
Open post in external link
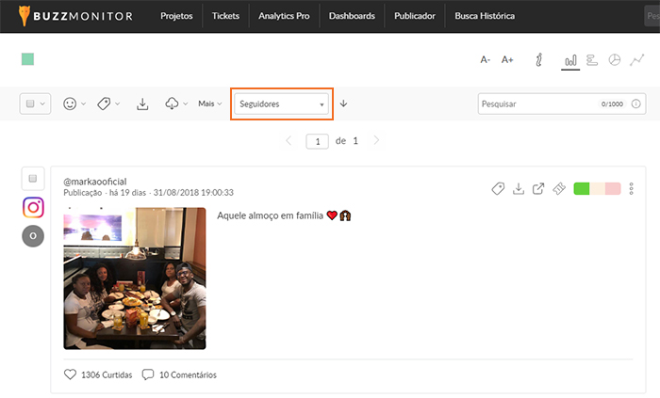coord(538,189)
